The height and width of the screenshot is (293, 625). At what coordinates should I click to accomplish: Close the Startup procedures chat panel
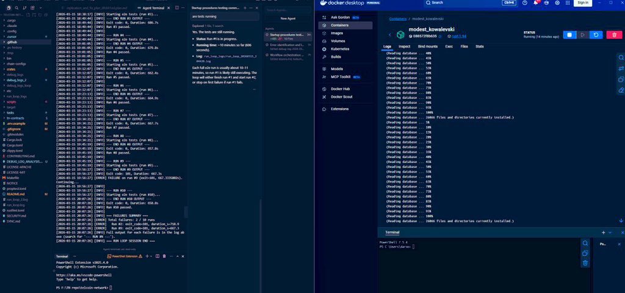(257, 8)
